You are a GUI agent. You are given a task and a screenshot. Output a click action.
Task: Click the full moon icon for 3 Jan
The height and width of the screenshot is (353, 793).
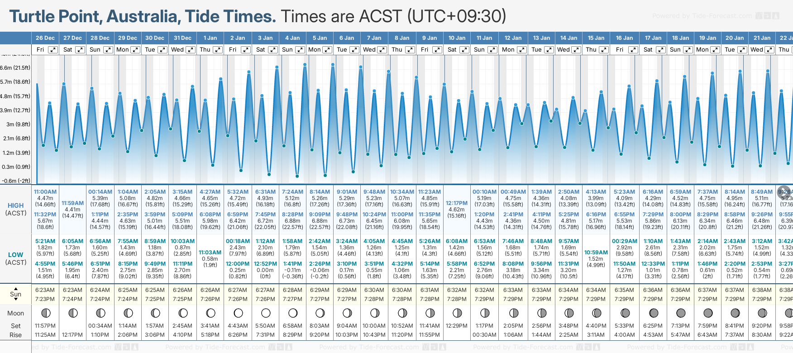(x=266, y=313)
